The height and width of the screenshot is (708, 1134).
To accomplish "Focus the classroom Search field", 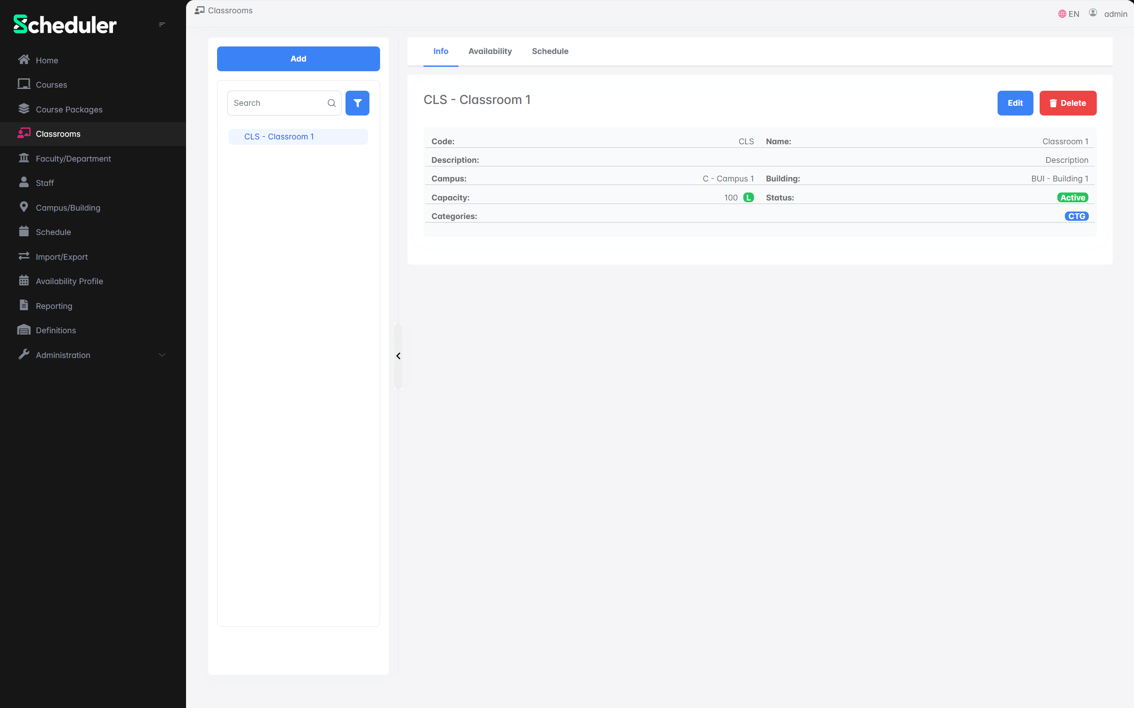I will pos(276,103).
